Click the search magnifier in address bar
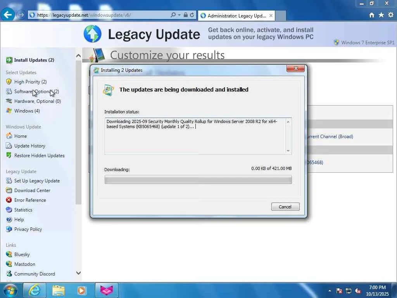 click(173, 15)
